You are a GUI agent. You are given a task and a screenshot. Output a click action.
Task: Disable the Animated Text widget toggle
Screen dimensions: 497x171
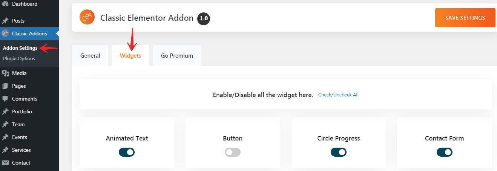[x=127, y=152]
